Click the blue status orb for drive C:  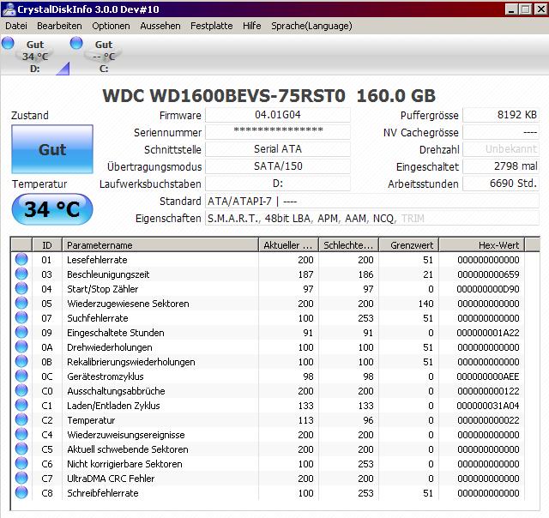click(76, 44)
